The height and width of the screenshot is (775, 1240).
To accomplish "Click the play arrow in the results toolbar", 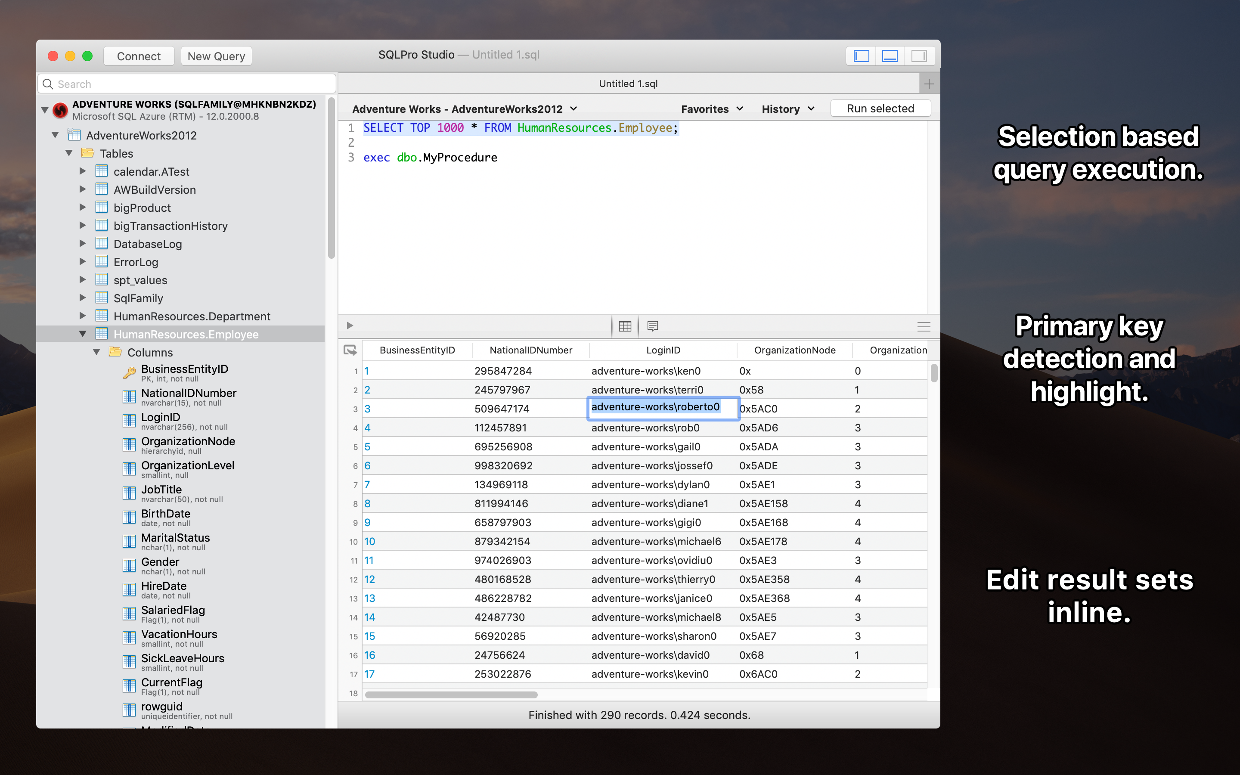I will (x=350, y=325).
